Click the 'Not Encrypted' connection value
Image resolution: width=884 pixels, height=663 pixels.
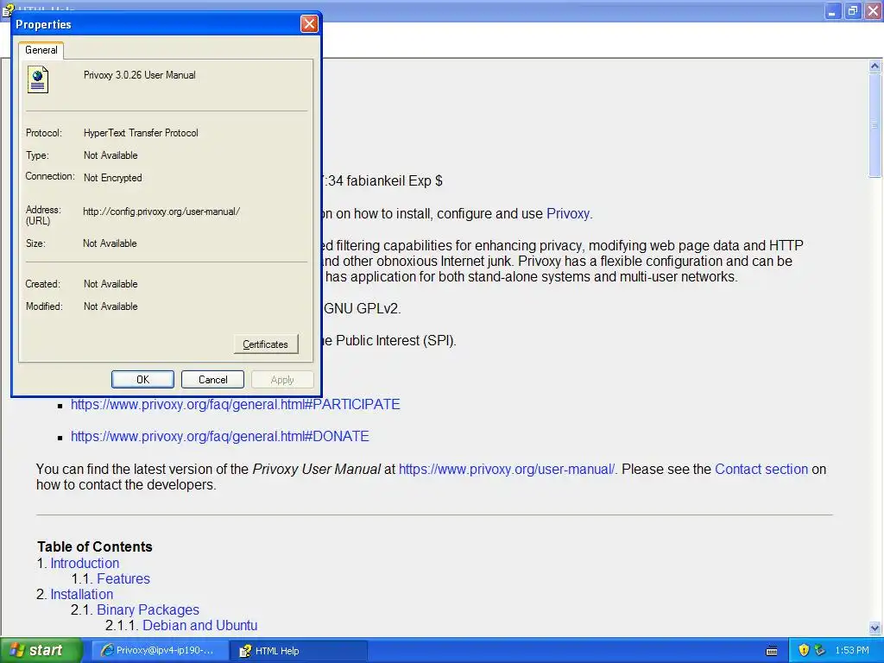113,178
